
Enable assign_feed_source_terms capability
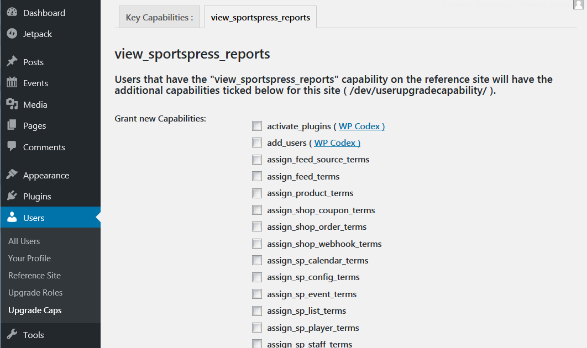pyautogui.click(x=257, y=160)
